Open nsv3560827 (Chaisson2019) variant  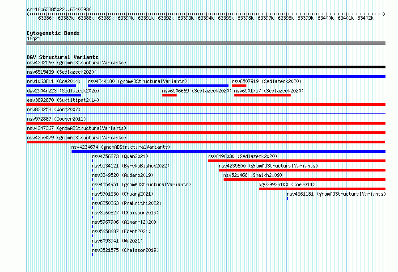[x=125, y=213]
